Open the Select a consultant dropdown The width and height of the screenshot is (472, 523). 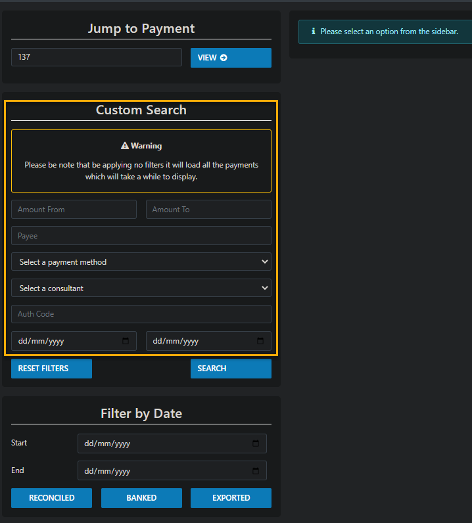(x=141, y=288)
